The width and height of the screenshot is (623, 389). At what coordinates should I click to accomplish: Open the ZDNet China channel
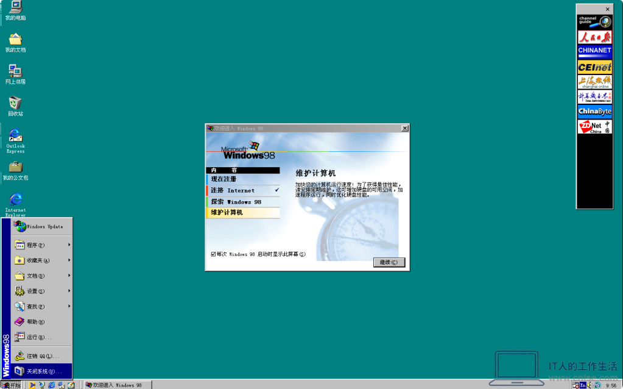pos(594,127)
